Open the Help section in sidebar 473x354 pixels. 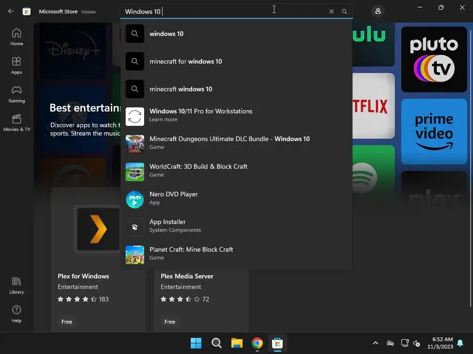click(x=17, y=314)
